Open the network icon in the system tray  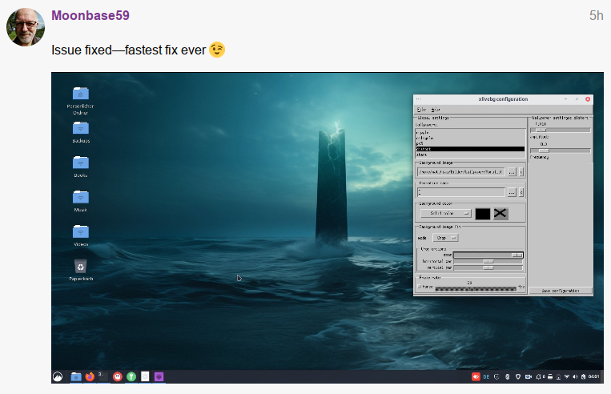coord(567,377)
